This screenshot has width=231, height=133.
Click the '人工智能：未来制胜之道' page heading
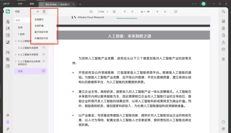click(x=129, y=36)
